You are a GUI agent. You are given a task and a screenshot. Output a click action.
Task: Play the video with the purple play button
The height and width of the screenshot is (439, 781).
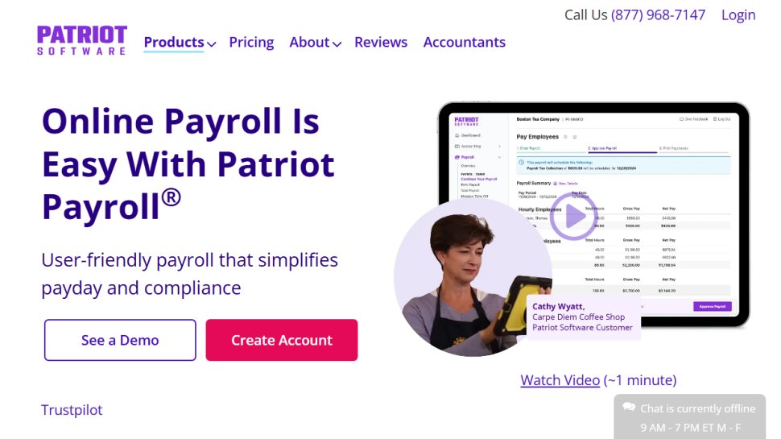point(574,217)
